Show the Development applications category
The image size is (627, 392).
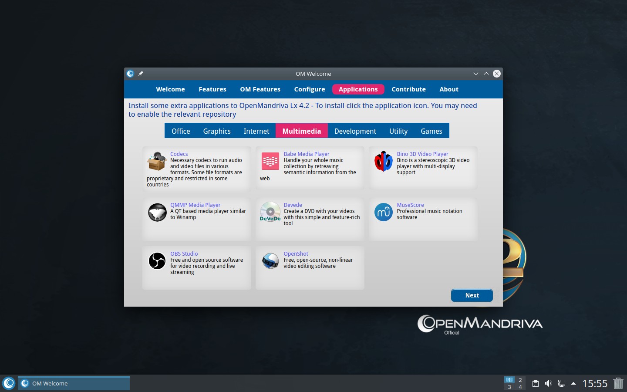(x=355, y=131)
